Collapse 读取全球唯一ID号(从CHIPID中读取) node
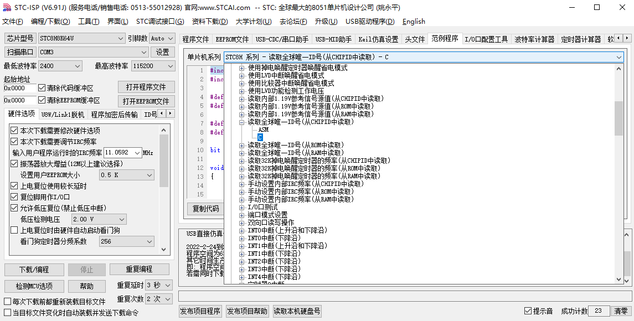This screenshot has width=634, height=321. tap(242, 122)
